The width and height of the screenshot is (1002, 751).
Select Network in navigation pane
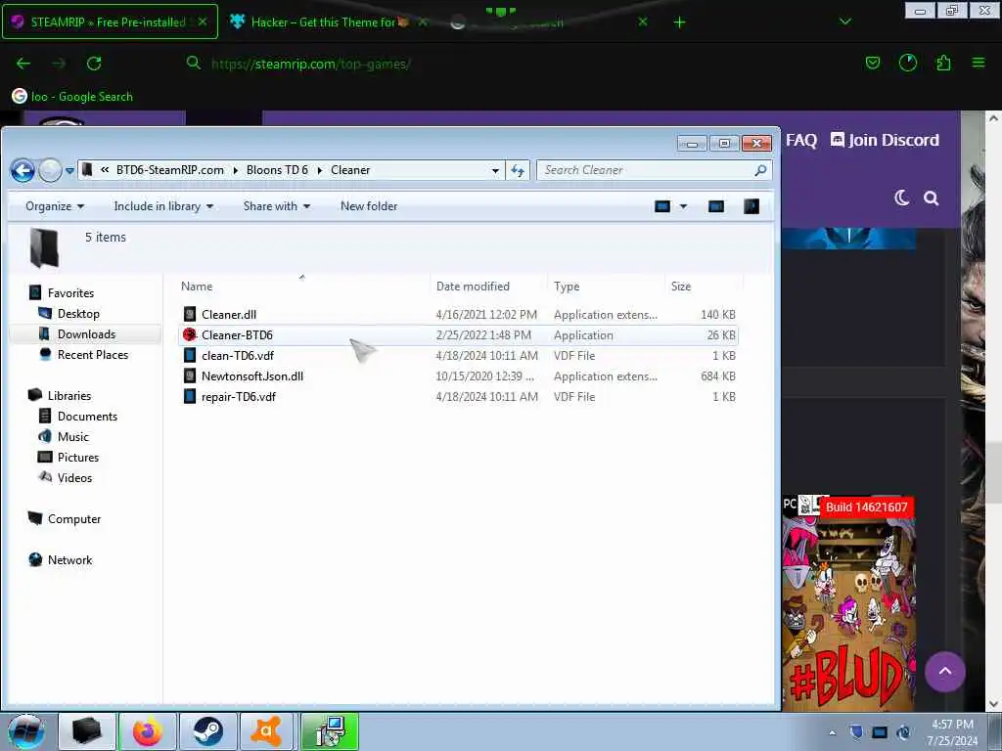coord(69,560)
